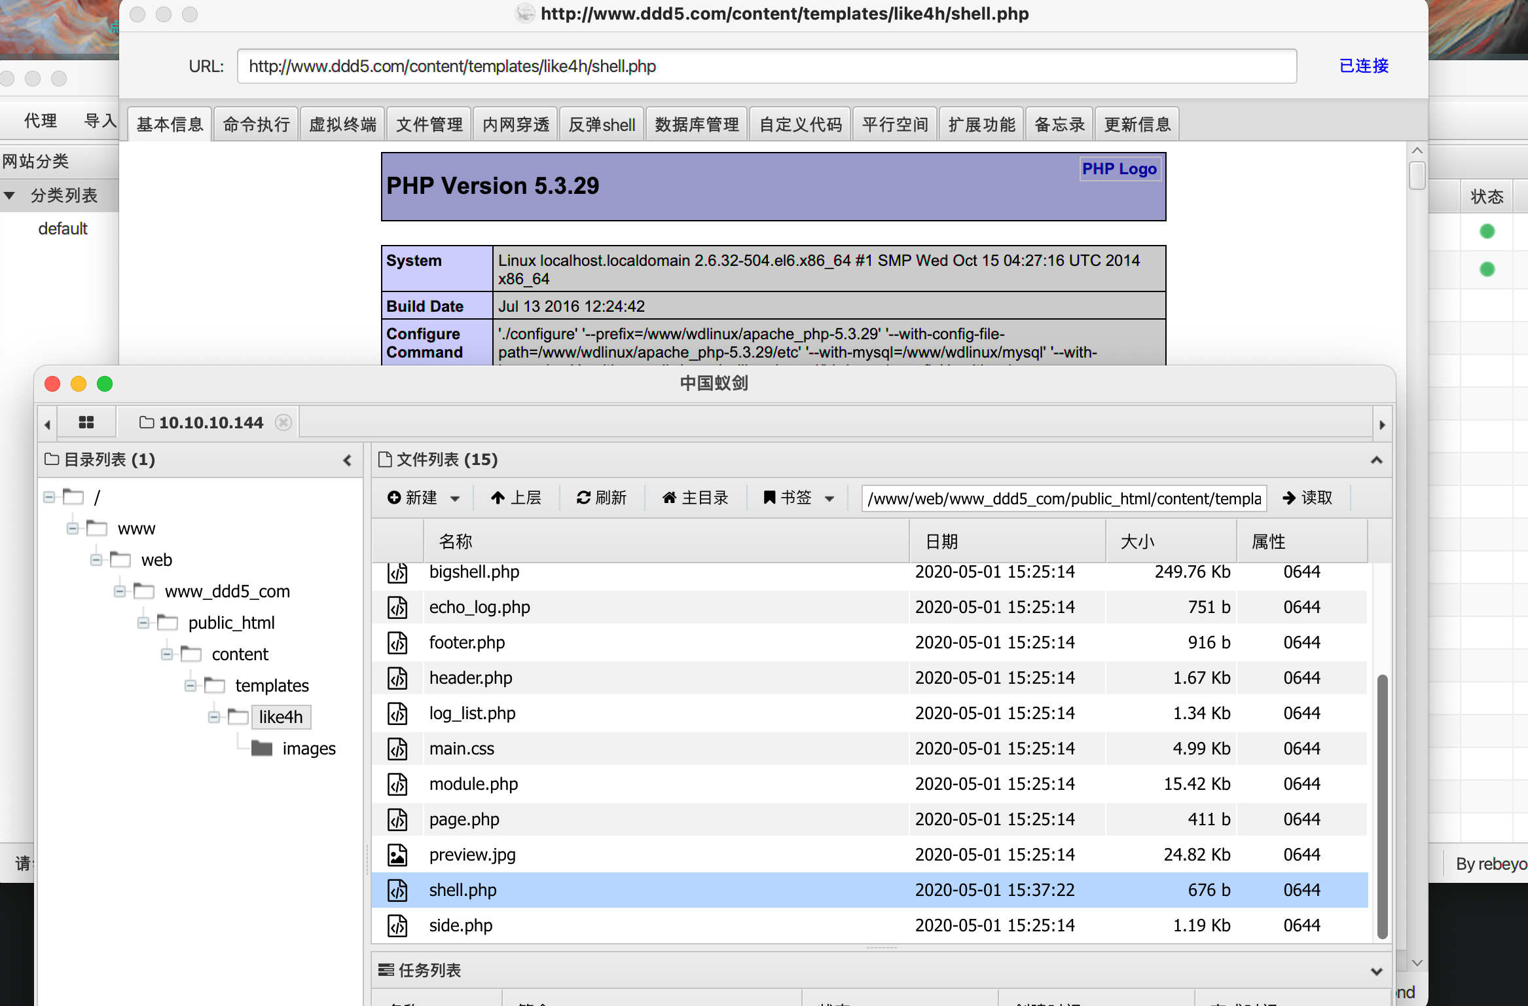Collapse the templates tree node

coord(191,686)
